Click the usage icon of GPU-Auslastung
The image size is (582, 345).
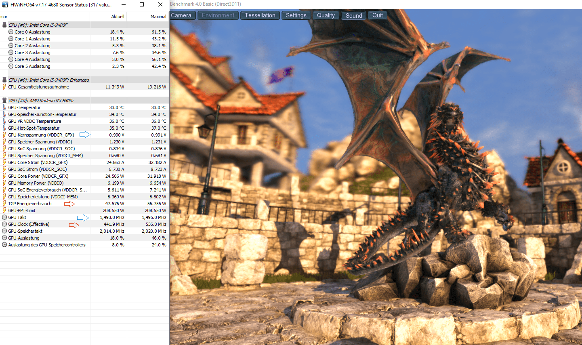(4, 238)
